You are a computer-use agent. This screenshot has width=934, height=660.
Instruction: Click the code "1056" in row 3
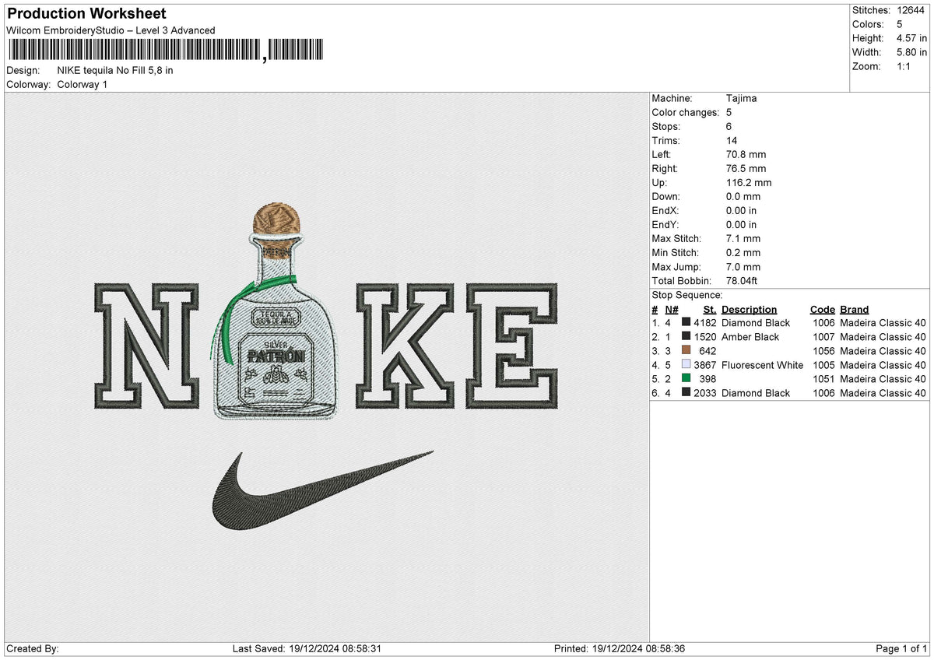click(823, 351)
